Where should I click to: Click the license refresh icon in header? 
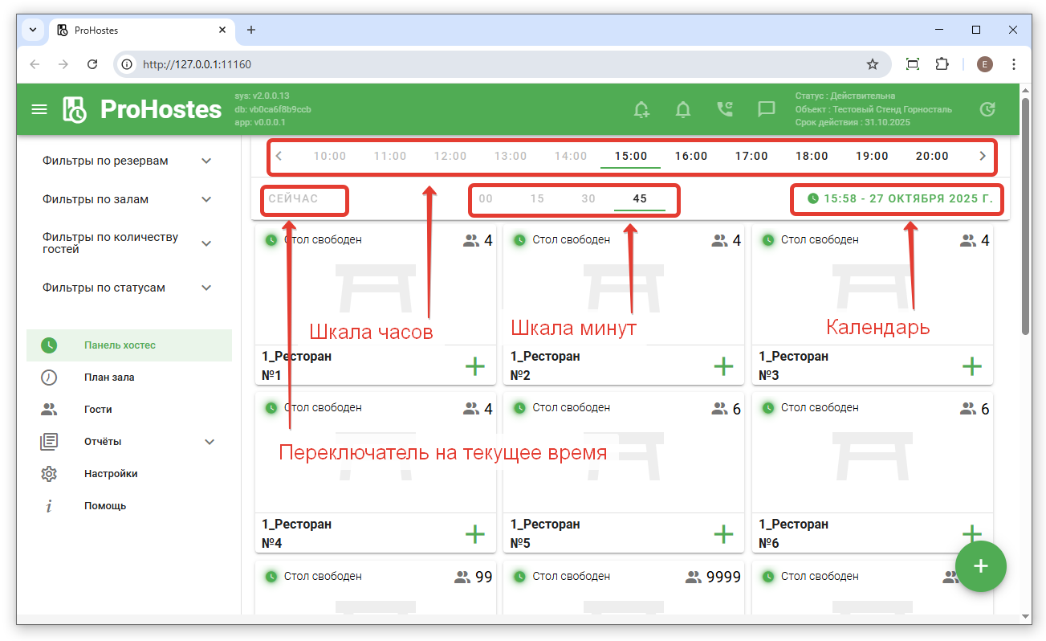tap(988, 109)
